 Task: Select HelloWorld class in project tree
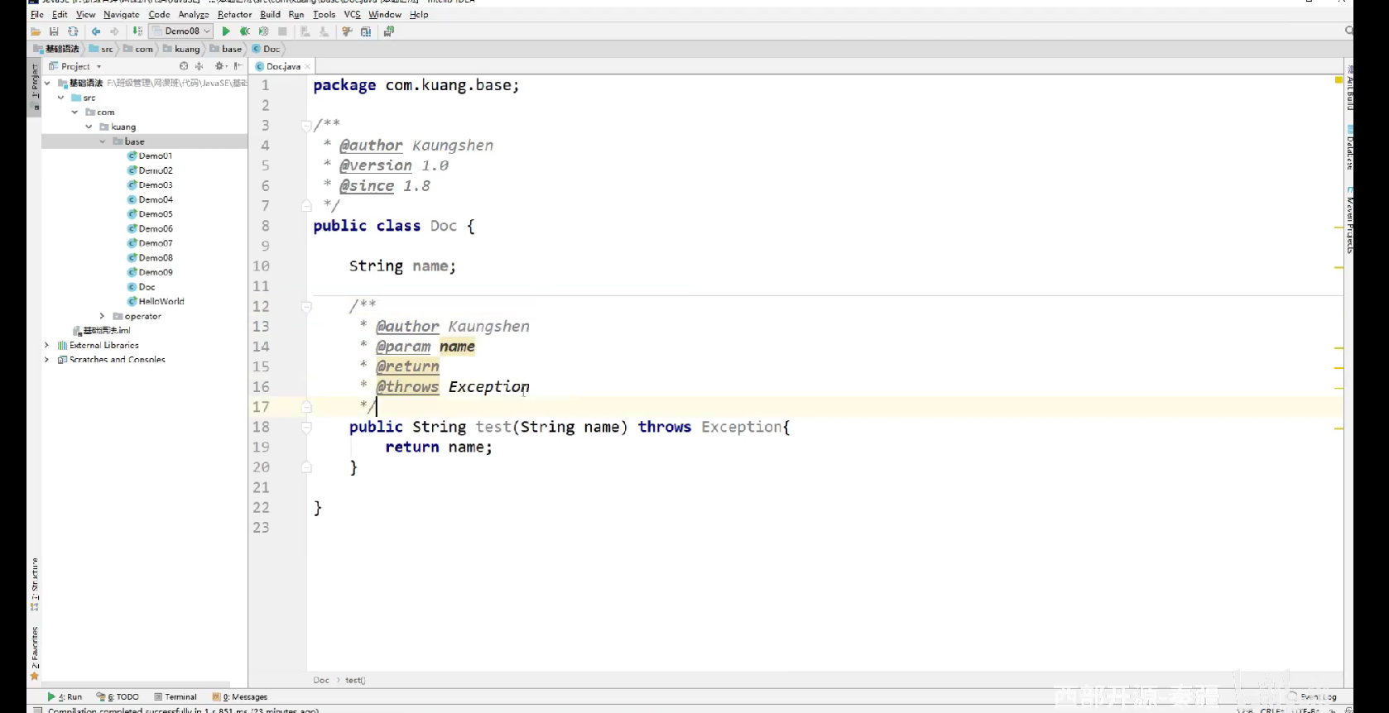(156, 301)
